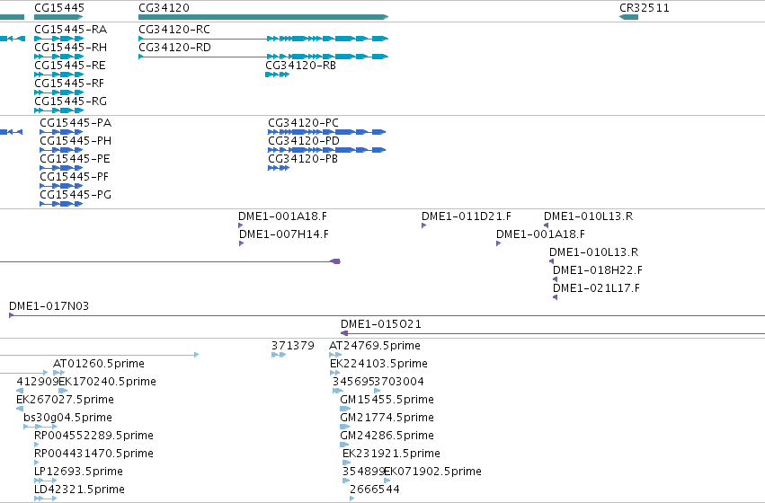This screenshot has width=765, height=503.
Task: Select EST AT24769.5prime
Action: (x=375, y=346)
